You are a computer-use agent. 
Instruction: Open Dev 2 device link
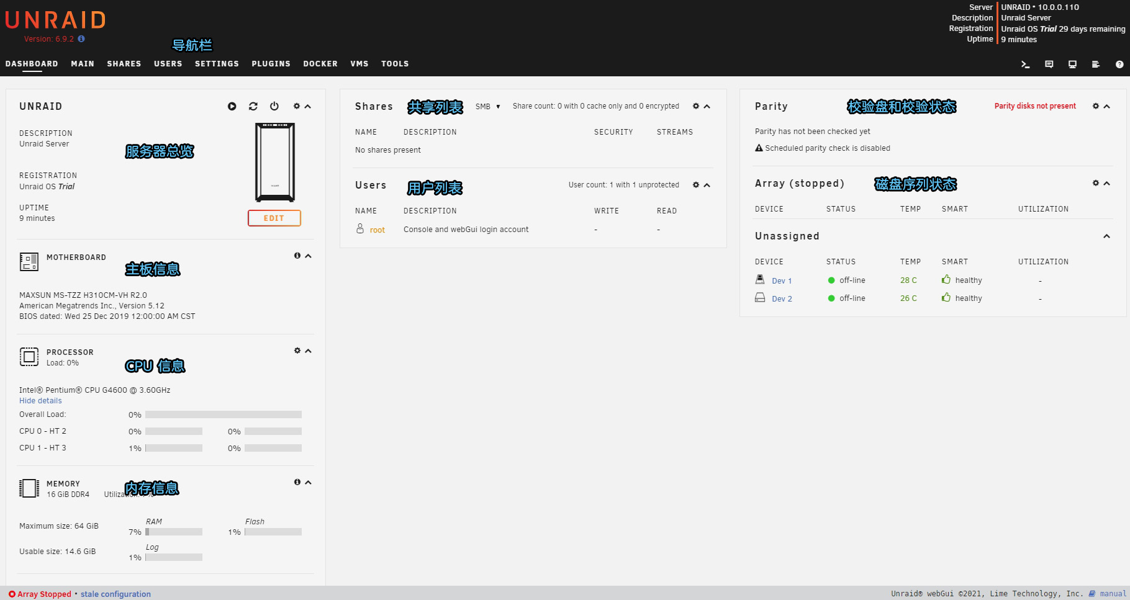pyautogui.click(x=782, y=299)
